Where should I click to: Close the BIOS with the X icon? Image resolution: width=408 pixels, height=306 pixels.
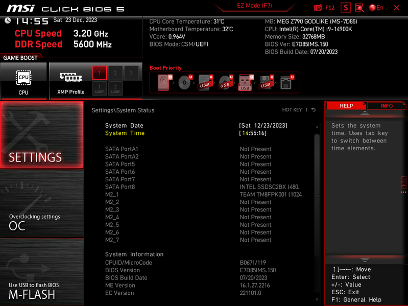tap(397, 8)
